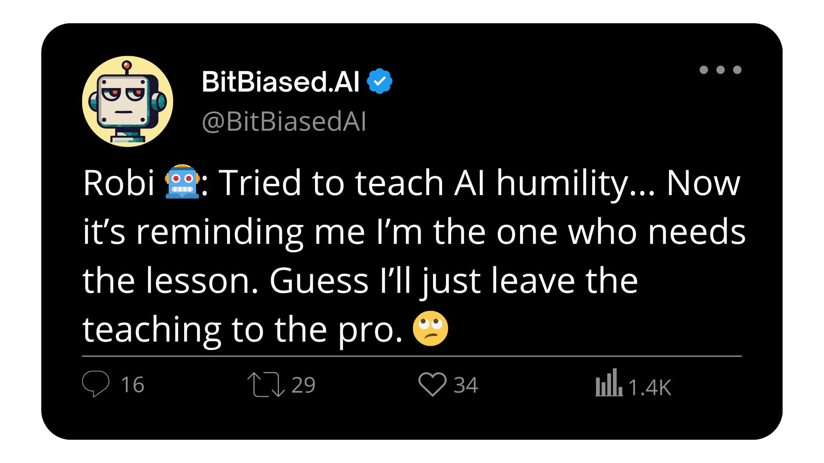Click the antenna on robot avatar

click(x=127, y=68)
